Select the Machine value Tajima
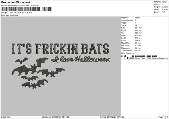 pyautogui.click(x=138, y=18)
